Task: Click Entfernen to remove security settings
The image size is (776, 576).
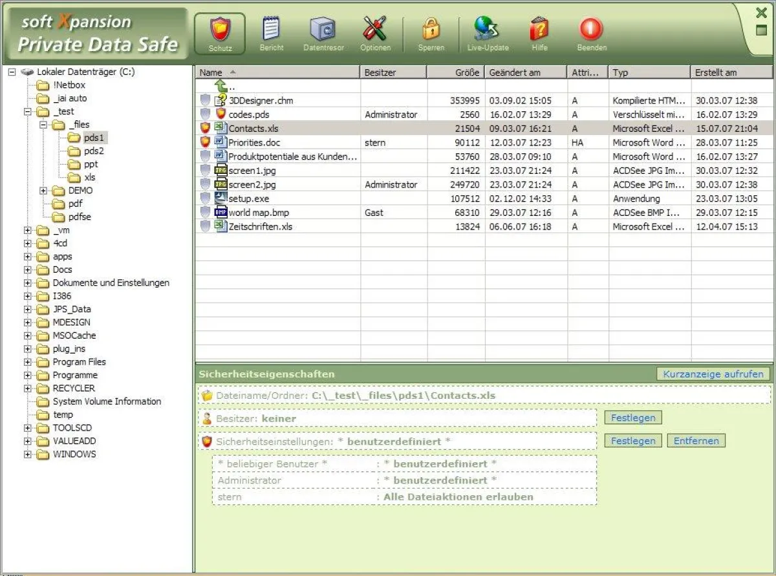Action: click(696, 440)
